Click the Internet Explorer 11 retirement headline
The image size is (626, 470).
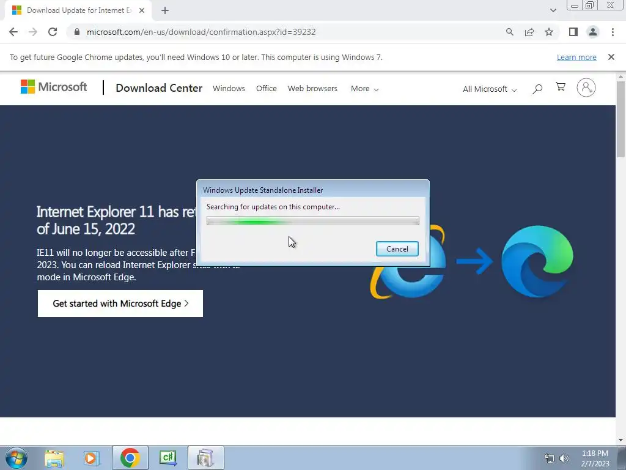tap(116, 220)
